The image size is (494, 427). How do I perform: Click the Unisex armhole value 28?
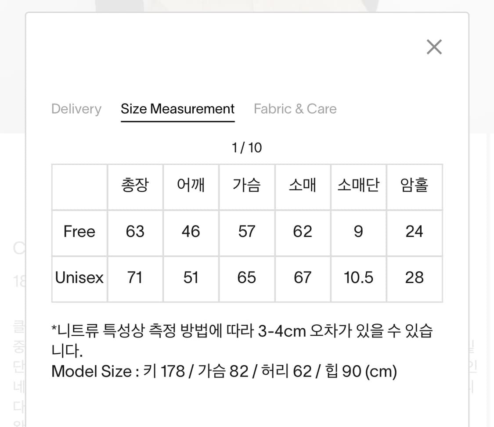point(415,277)
